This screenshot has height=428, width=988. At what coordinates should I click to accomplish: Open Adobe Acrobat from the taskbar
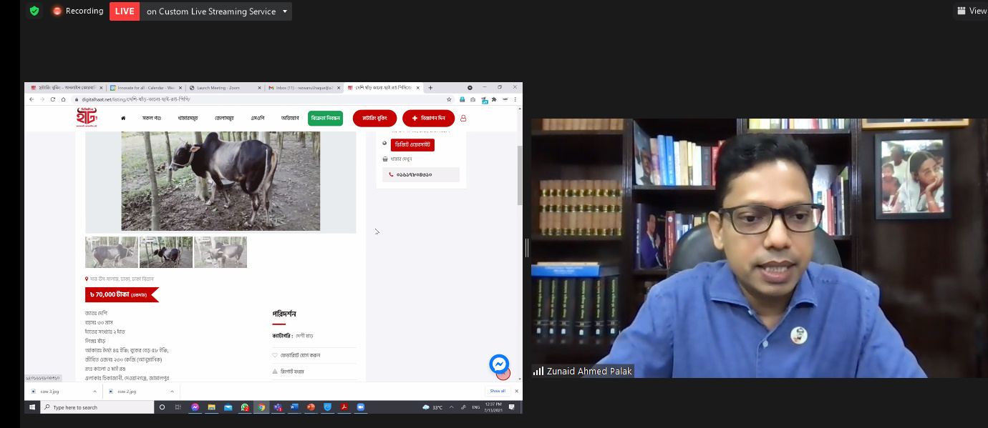click(344, 407)
